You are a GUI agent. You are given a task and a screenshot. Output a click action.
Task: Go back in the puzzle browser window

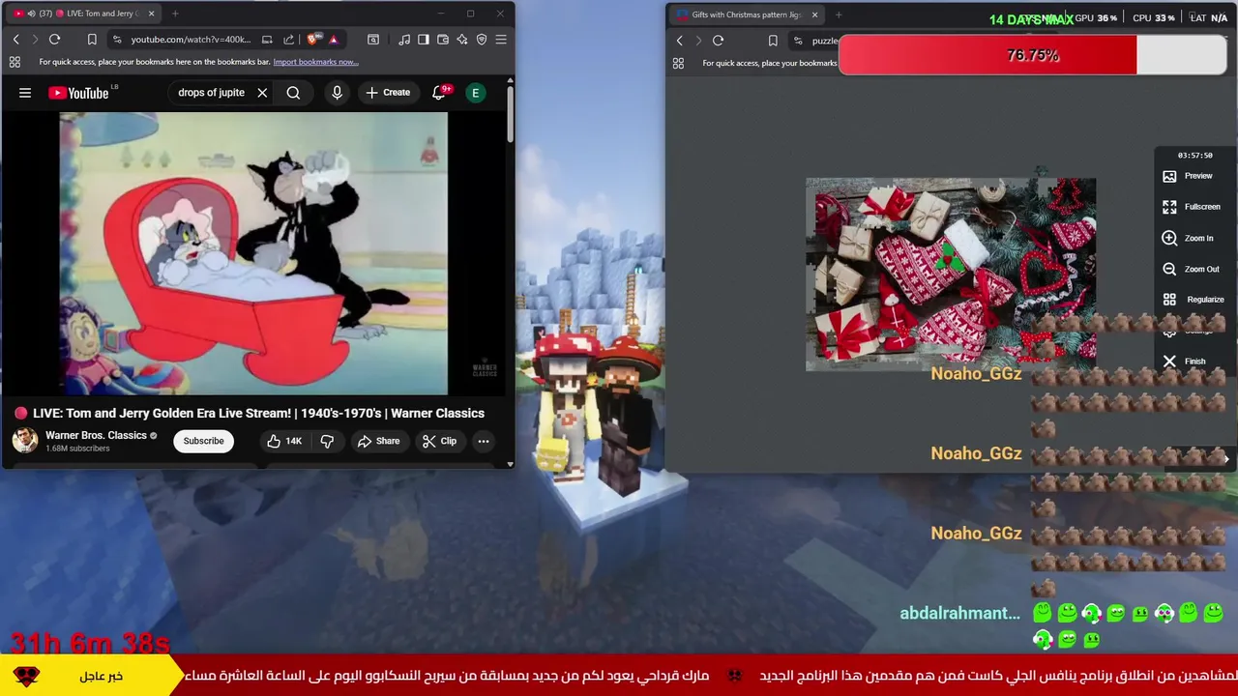click(x=679, y=41)
